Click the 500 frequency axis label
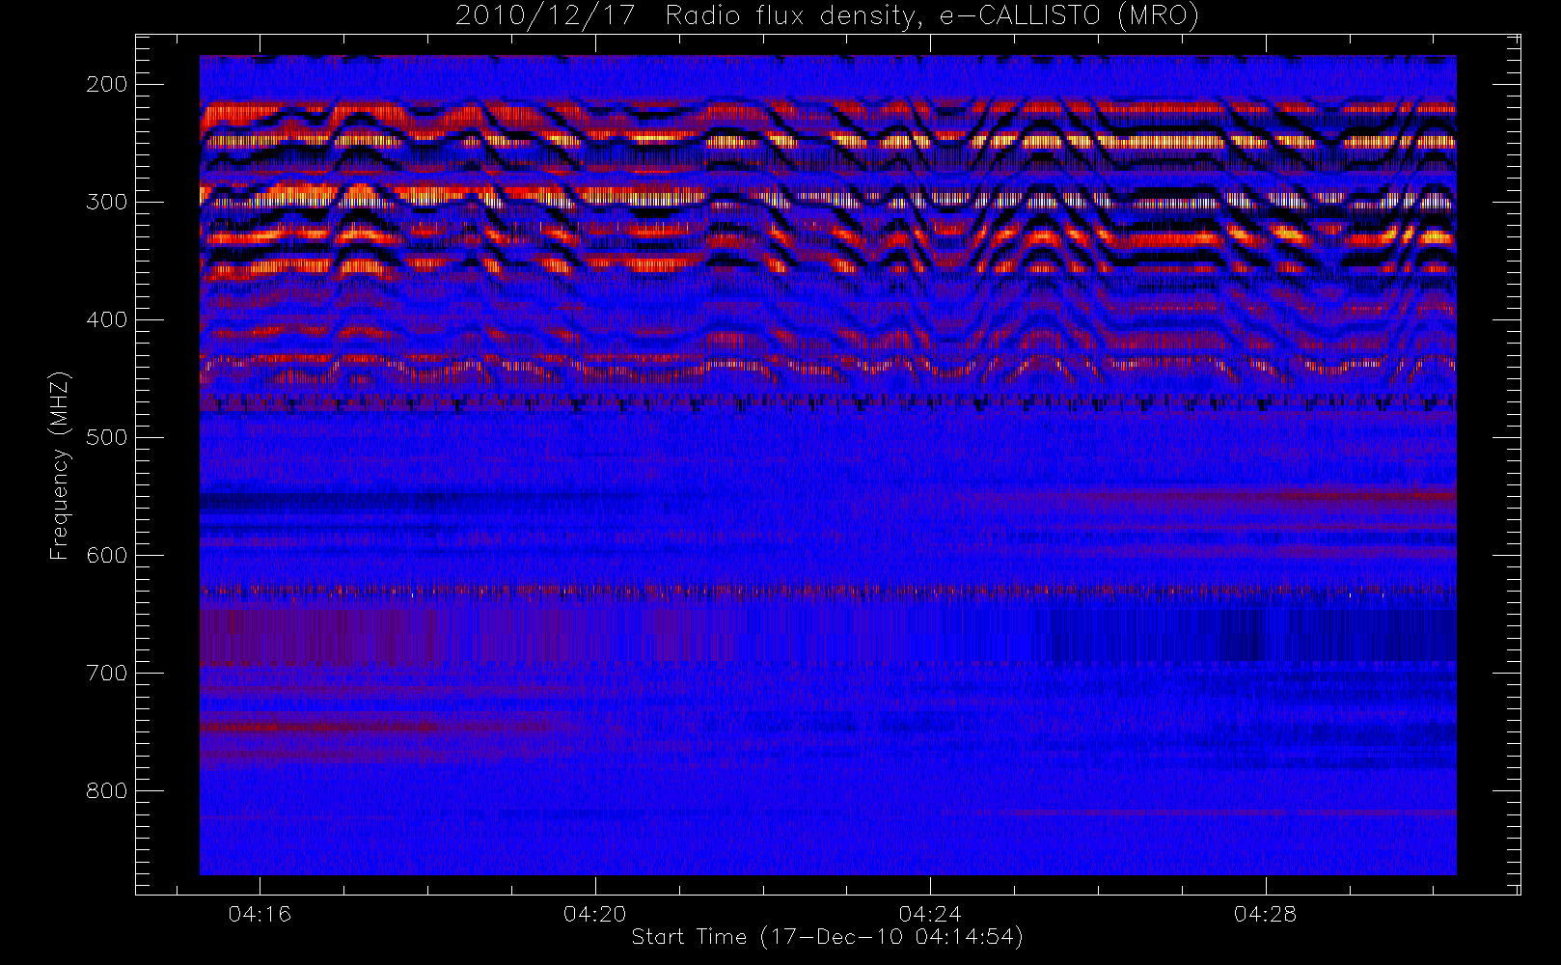The height and width of the screenshot is (965, 1561). pos(106,437)
